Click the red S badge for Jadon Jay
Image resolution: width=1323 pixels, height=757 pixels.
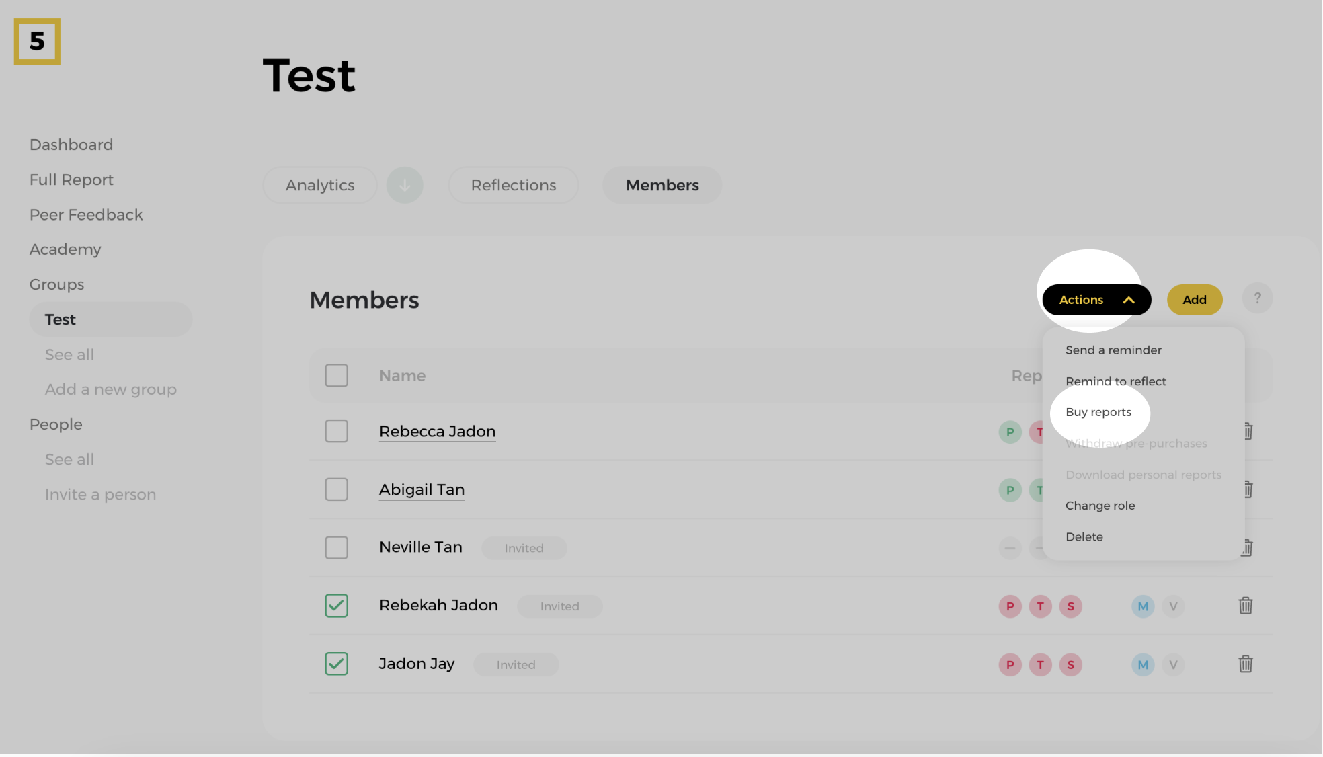pyautogui.click(x=1070, y=665)
